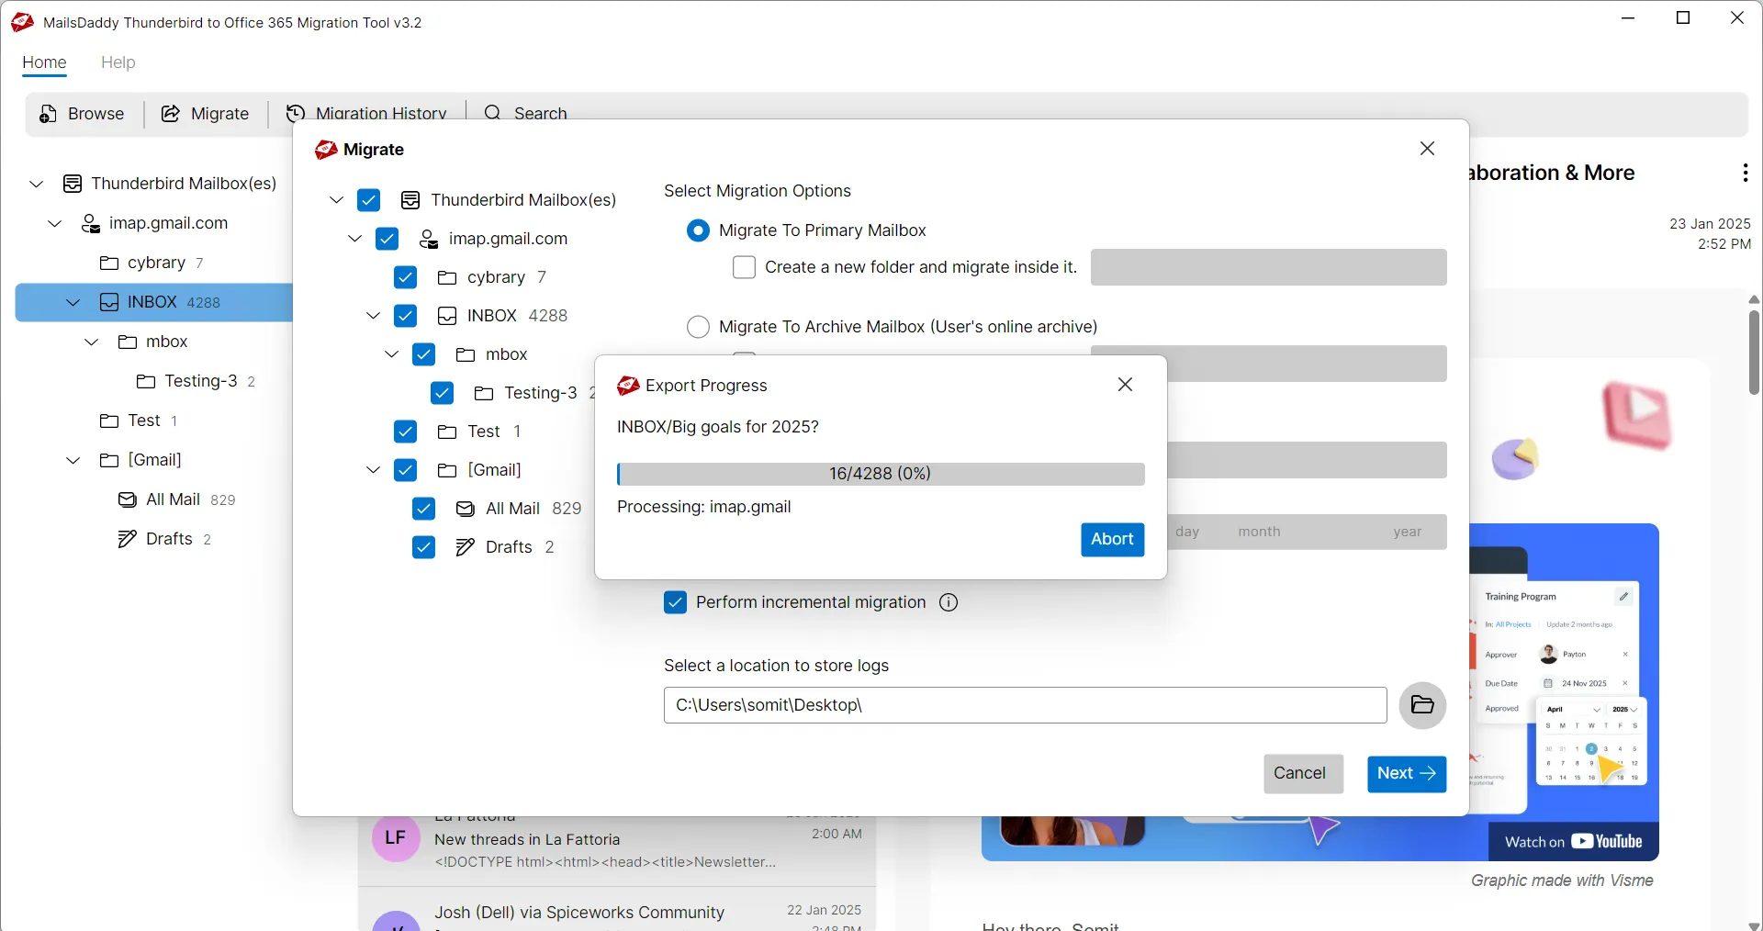Switch to the Home tab

(x=43, y=62)
